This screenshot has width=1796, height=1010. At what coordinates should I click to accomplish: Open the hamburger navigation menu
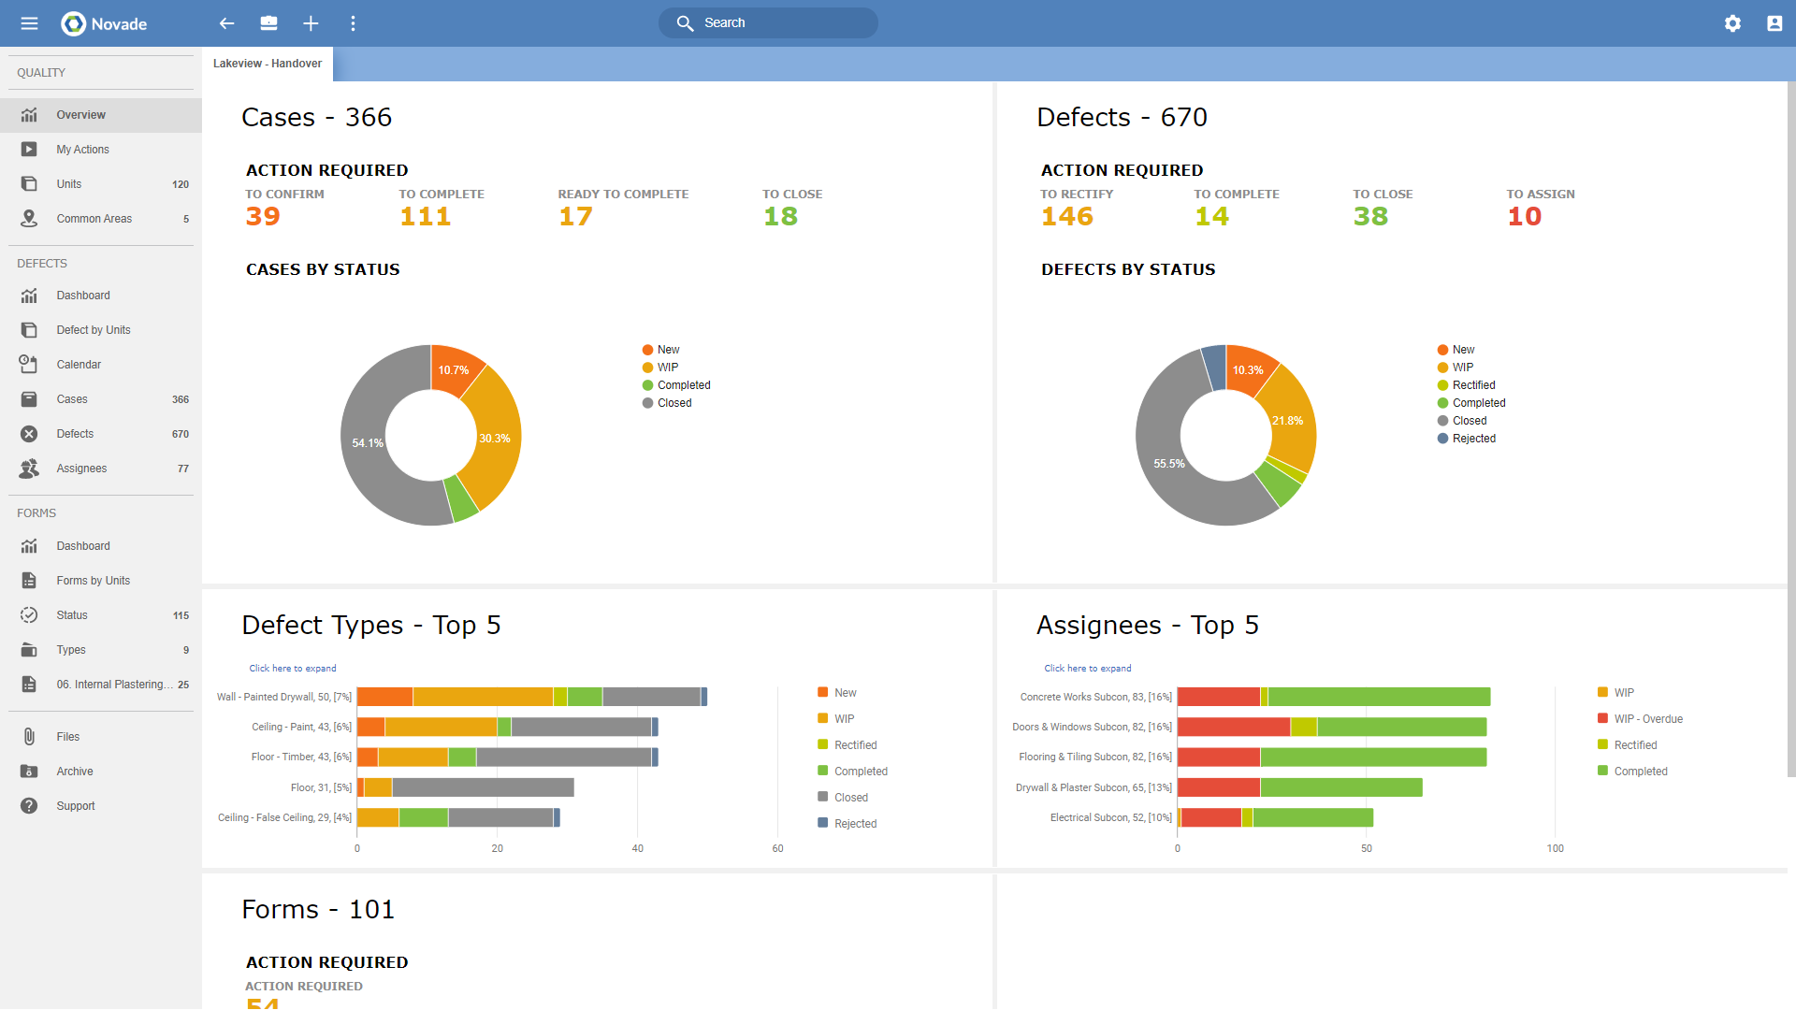coord(29,23)
